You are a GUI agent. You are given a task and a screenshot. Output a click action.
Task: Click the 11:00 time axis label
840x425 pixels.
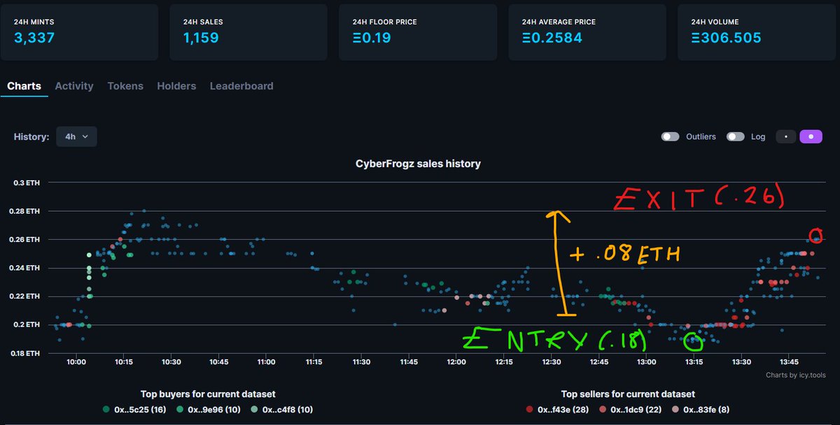(266, 362)
